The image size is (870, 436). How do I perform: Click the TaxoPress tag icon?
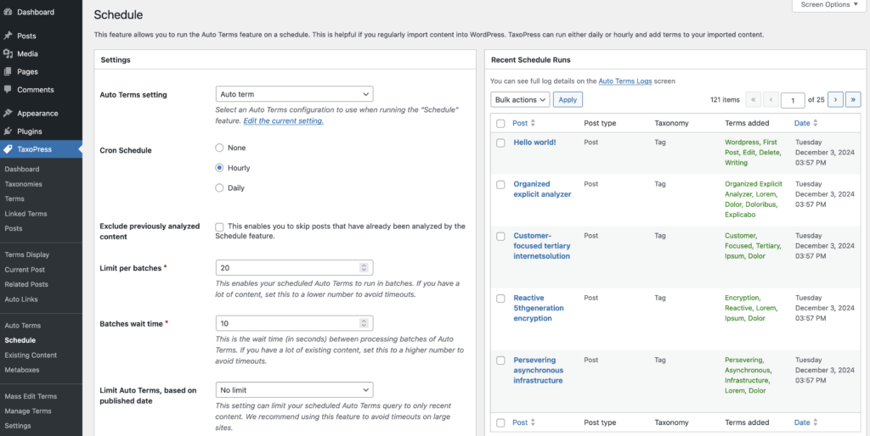pyautogui.click(x=8, y=149)
